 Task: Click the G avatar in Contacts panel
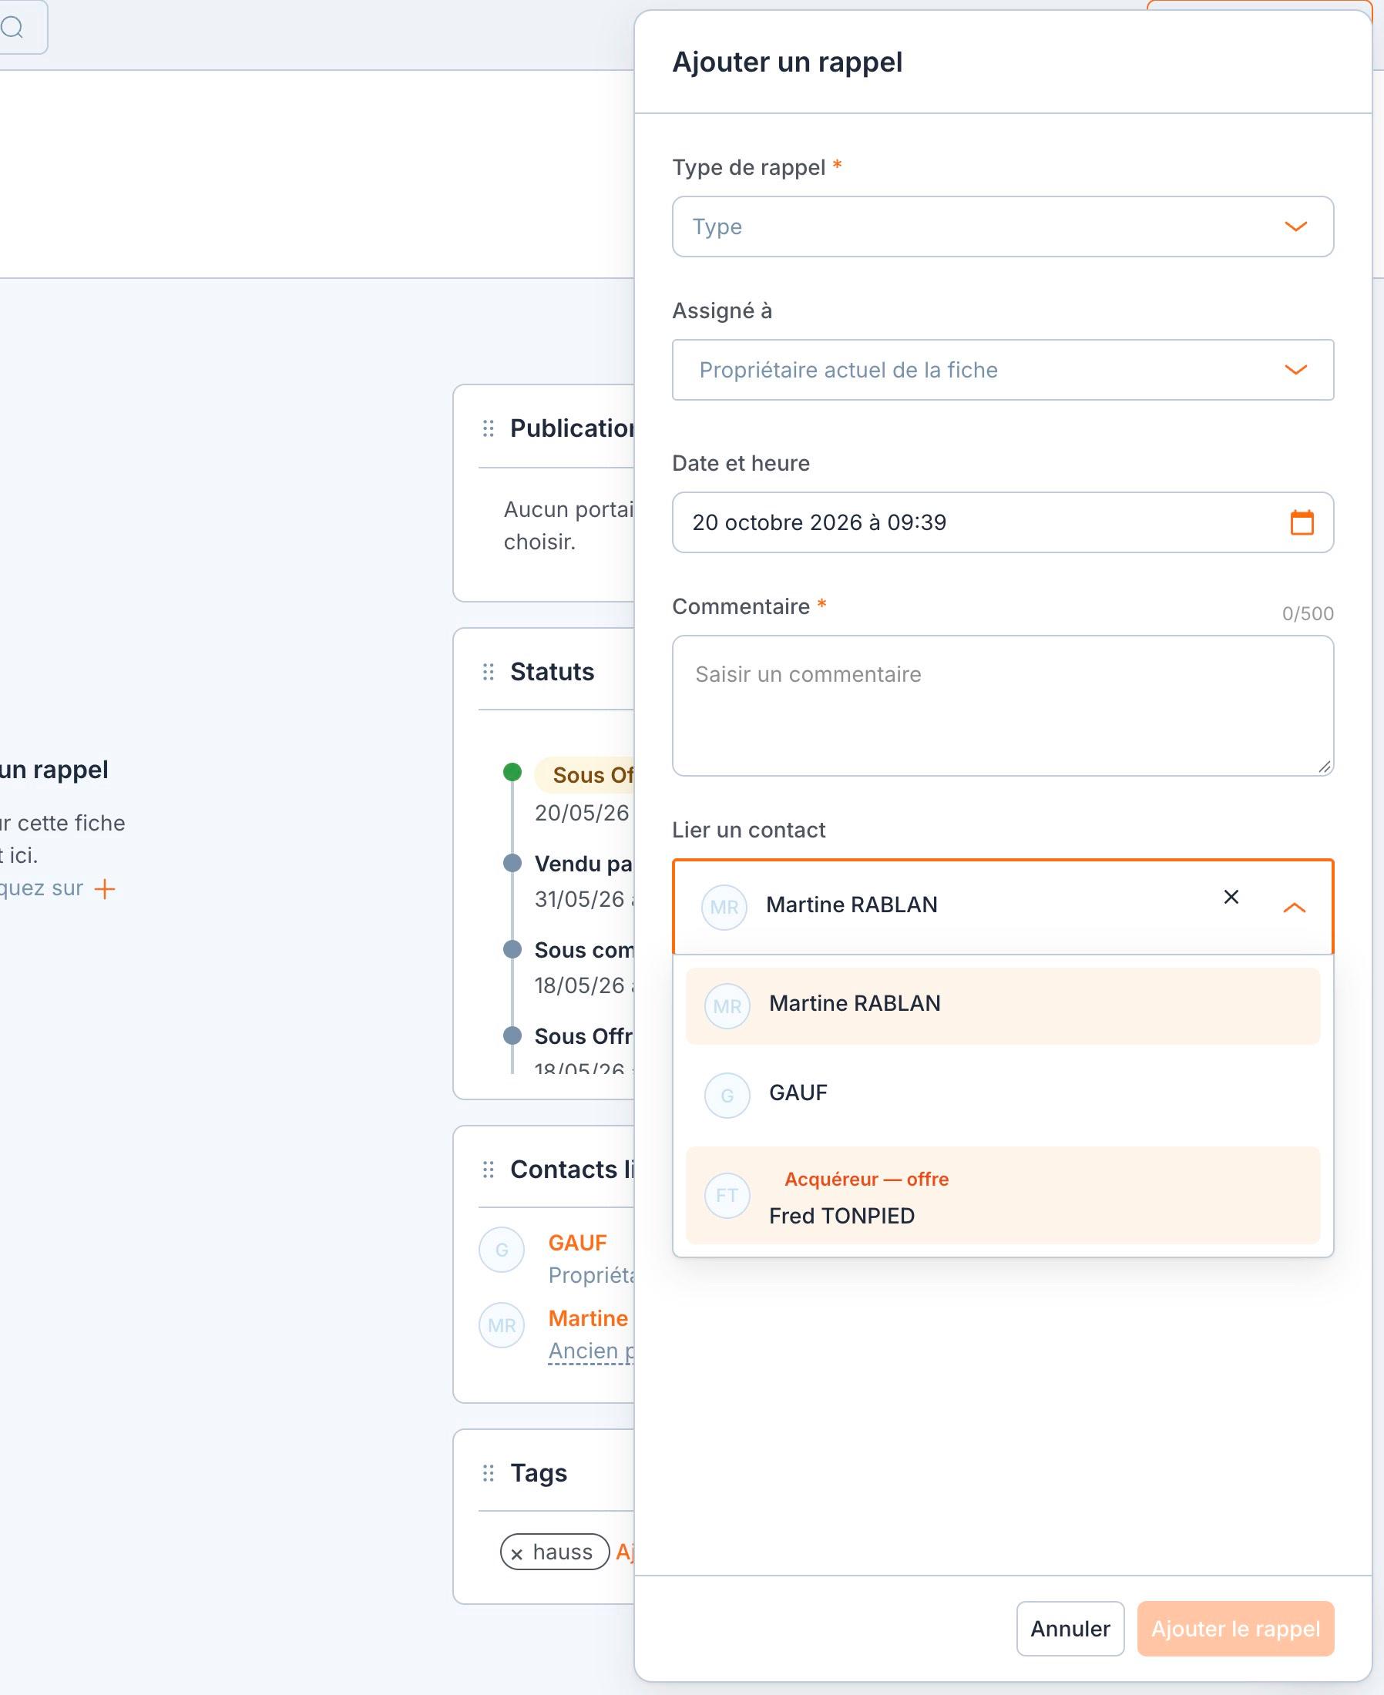(502, 1250)
